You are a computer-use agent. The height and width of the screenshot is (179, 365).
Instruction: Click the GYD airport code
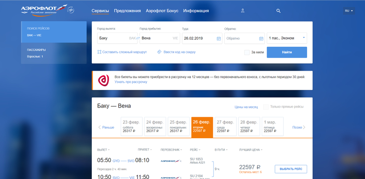(x=116, y=161)
